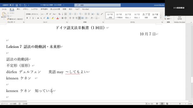Image resolution: width=193 pixels, height=108 pixels.
Task: Collapse the ribbon with chevron
Action: click(x=191, y=22)
